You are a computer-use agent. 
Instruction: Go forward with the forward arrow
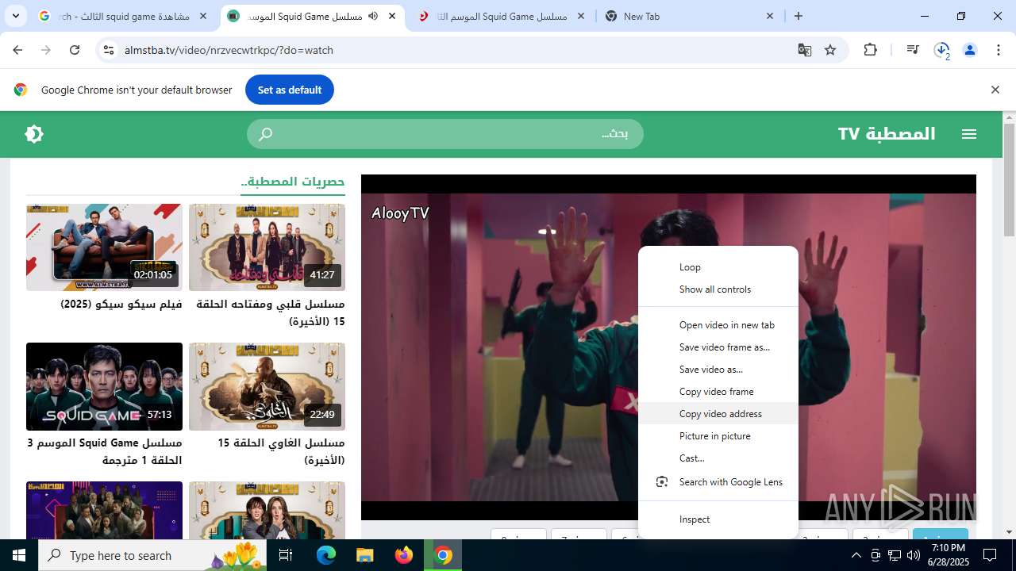click(46, 50)
